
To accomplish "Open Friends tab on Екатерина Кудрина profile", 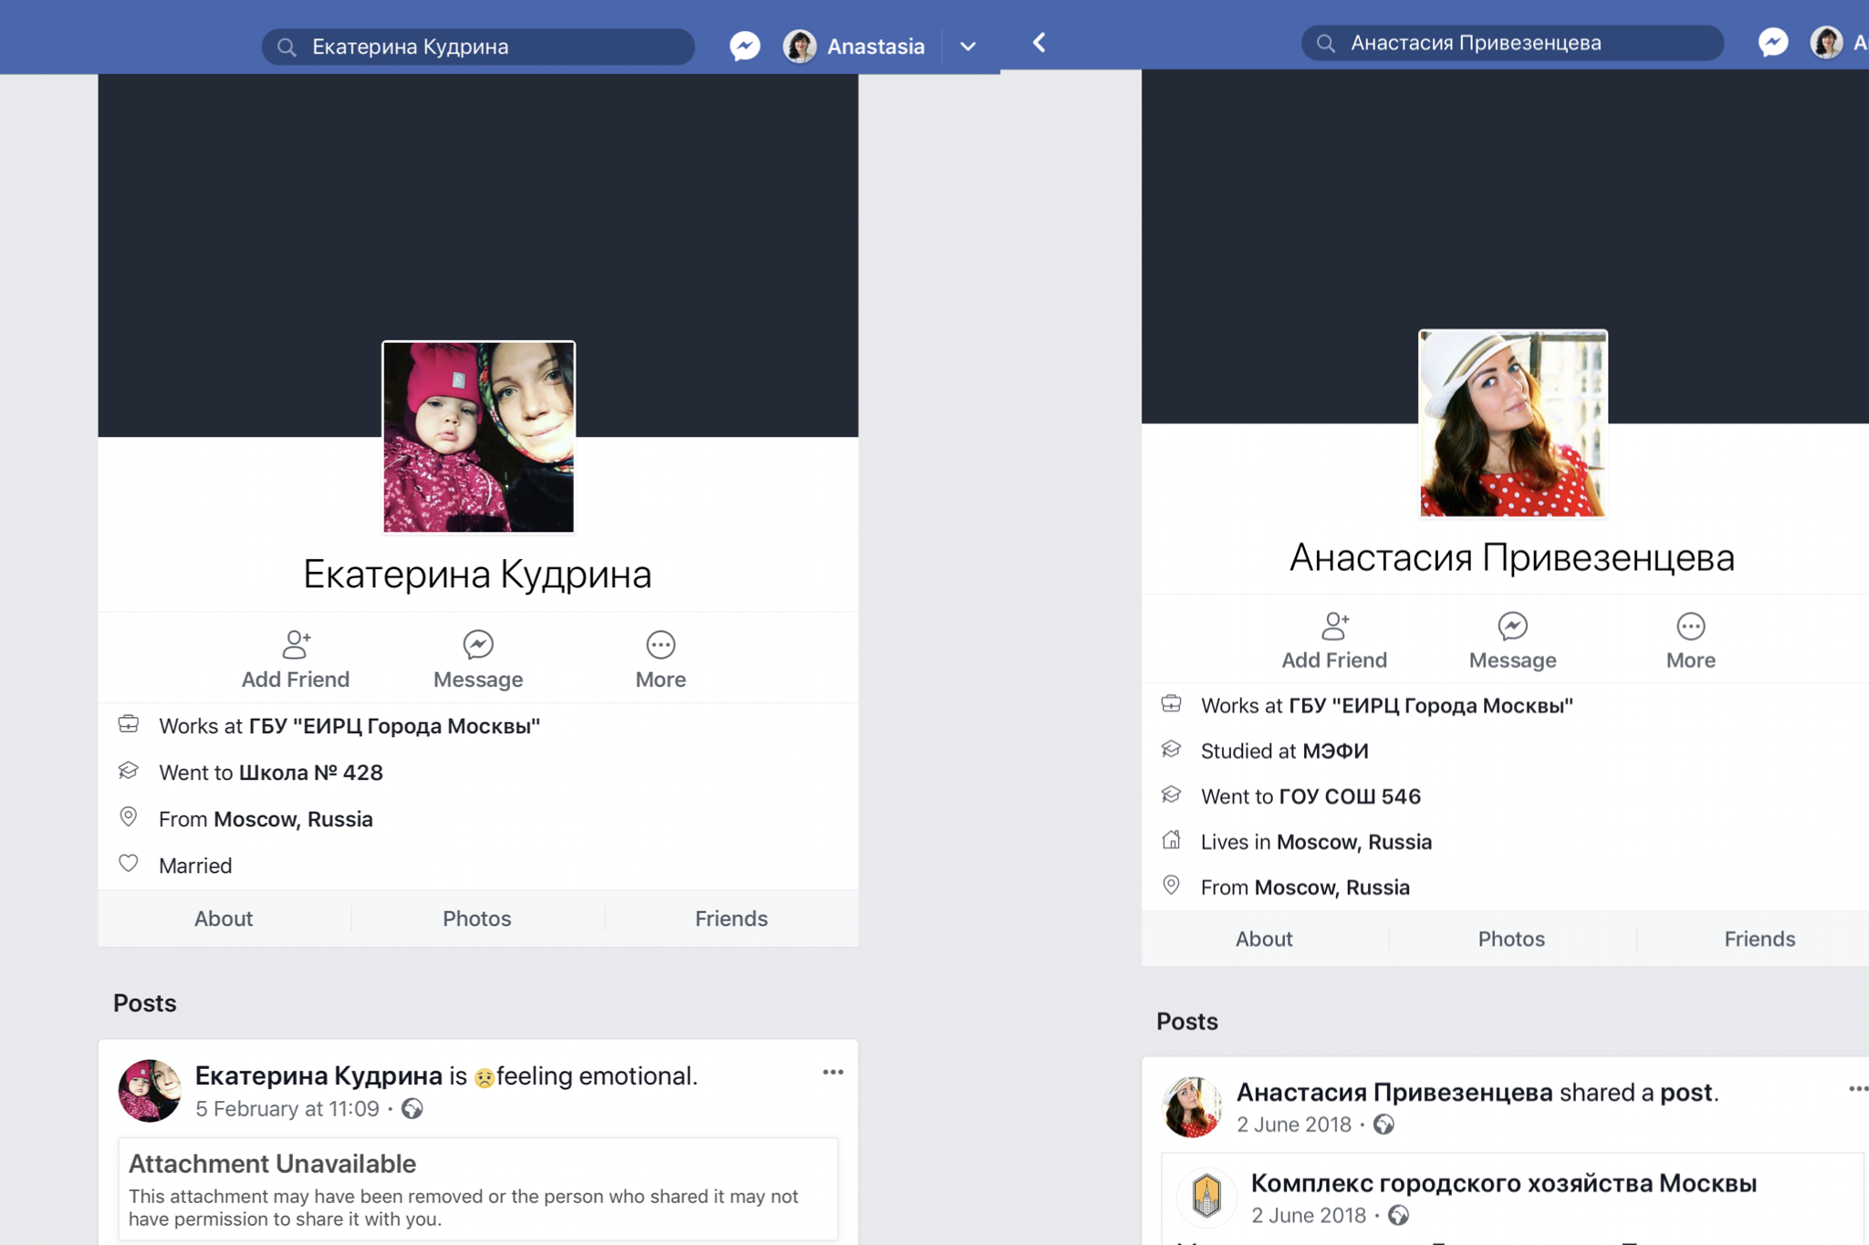I will [x=731, y=918].
